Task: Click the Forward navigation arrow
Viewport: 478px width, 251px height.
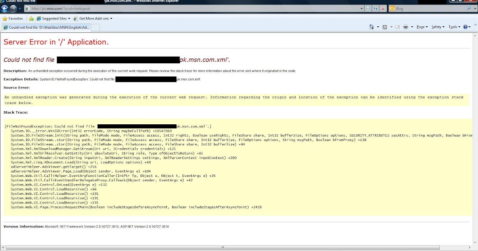Action: 13,8
